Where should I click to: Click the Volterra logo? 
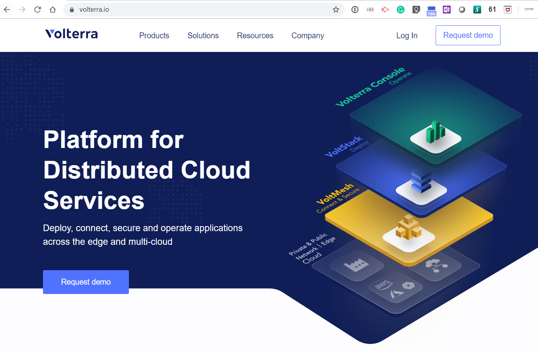point(71,34)
